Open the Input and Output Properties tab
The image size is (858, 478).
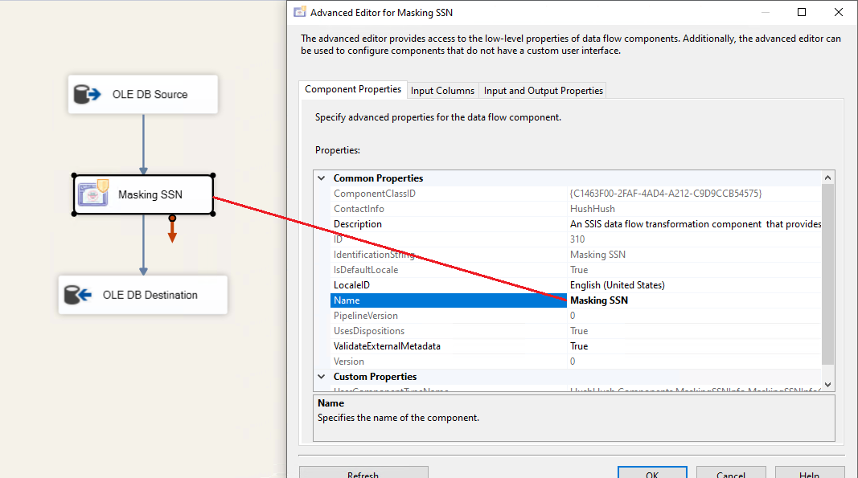[543, 91]
